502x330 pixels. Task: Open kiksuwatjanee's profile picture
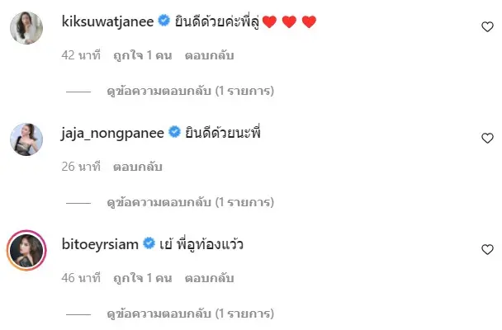tap(26, 27)
